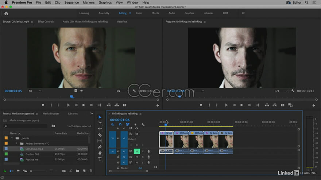Viewport: 321px width, 180px height.
Task: Open the Markers menu
Action: tap(89, 3)
